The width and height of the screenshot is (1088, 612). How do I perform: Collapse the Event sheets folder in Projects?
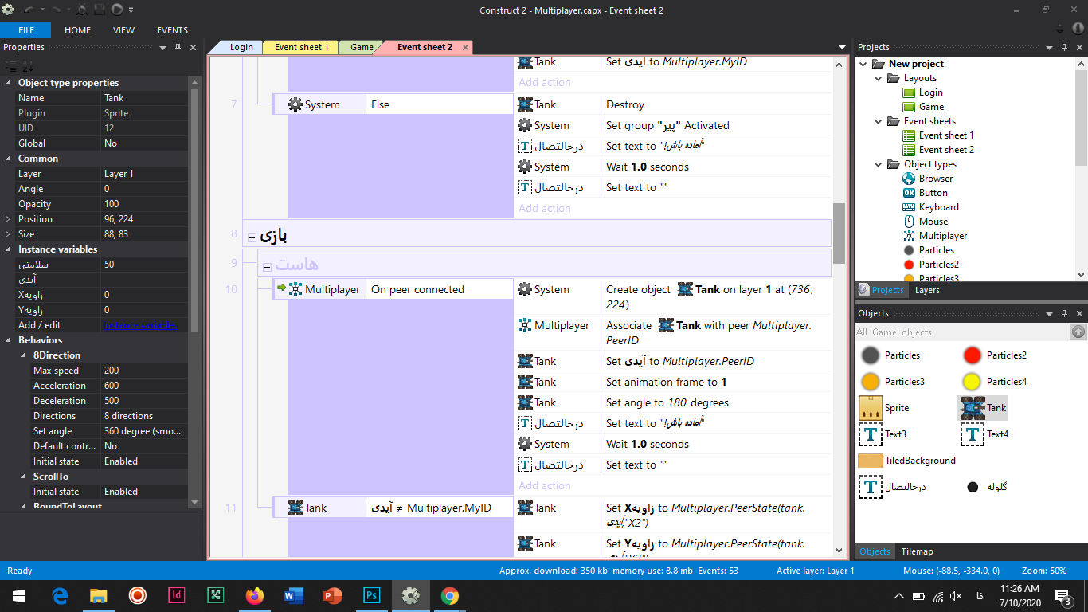click(878, 121)
